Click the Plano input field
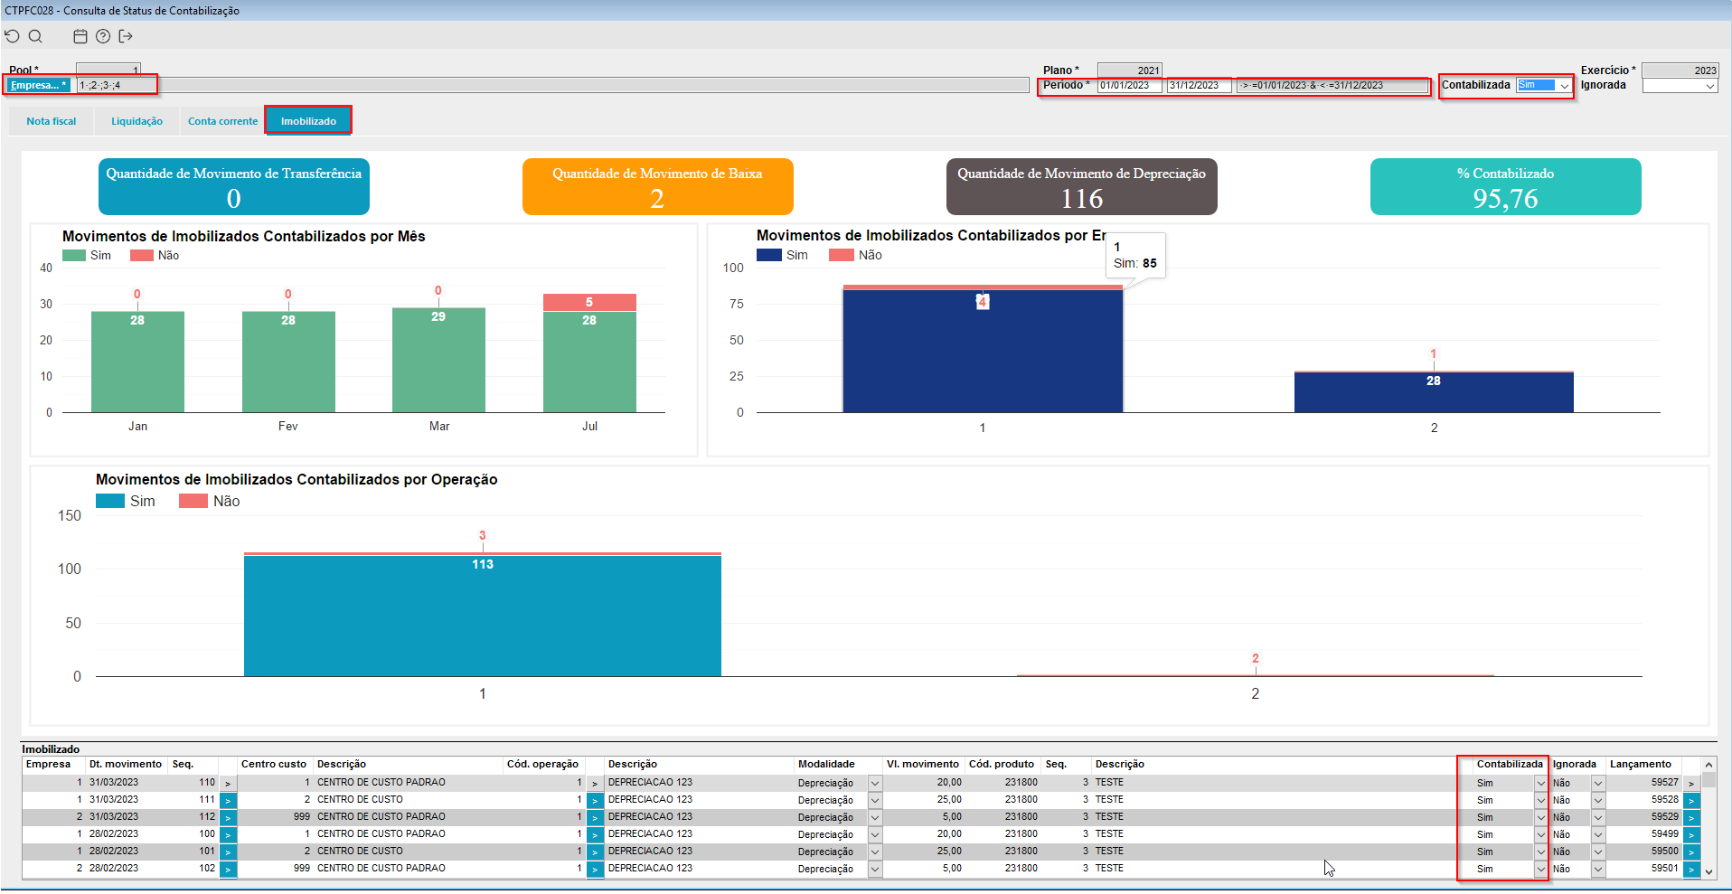 coord(1129,71)
